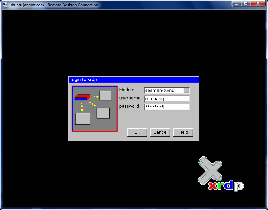Open Help in the login dialog
268x210 pixels.
(x=183, y=132)
